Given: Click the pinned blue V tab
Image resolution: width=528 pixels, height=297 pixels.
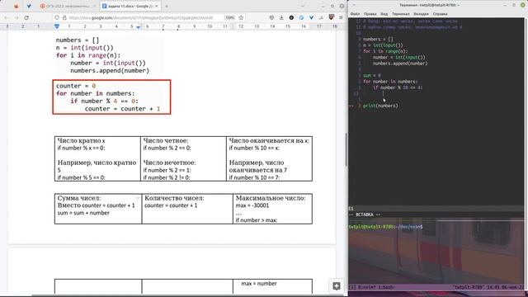Looking at the screenshot, I should point(29,6).
